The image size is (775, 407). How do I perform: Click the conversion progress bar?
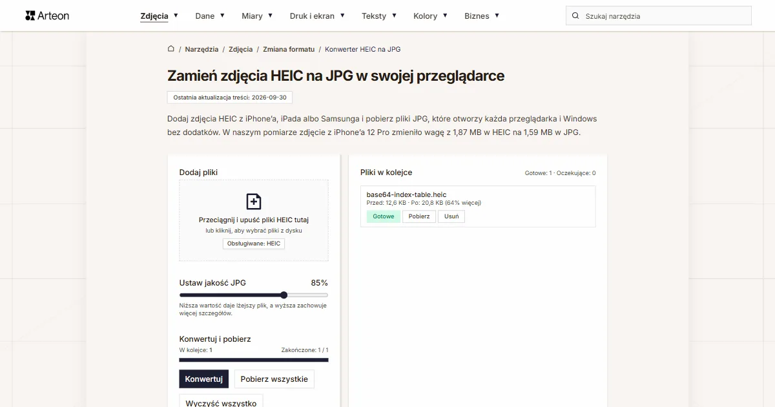pyautogui.click(x=254, y=360)
